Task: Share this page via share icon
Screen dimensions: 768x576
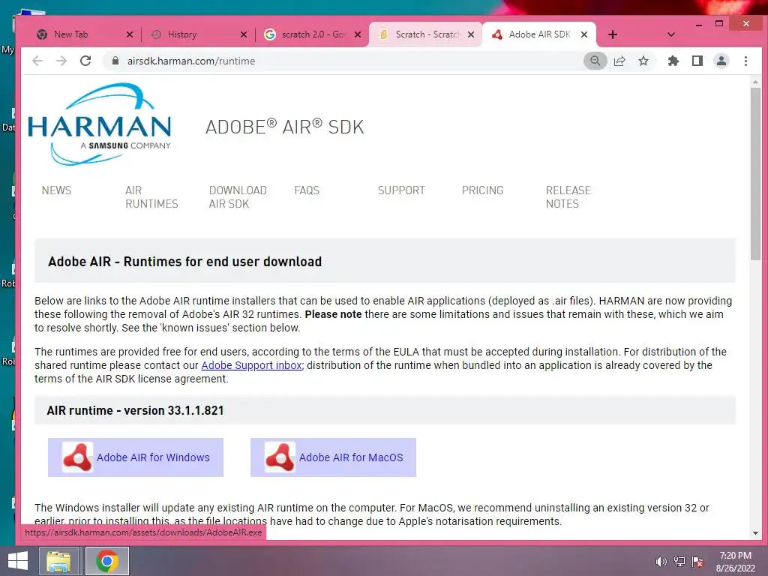Action: pos(619,61)
